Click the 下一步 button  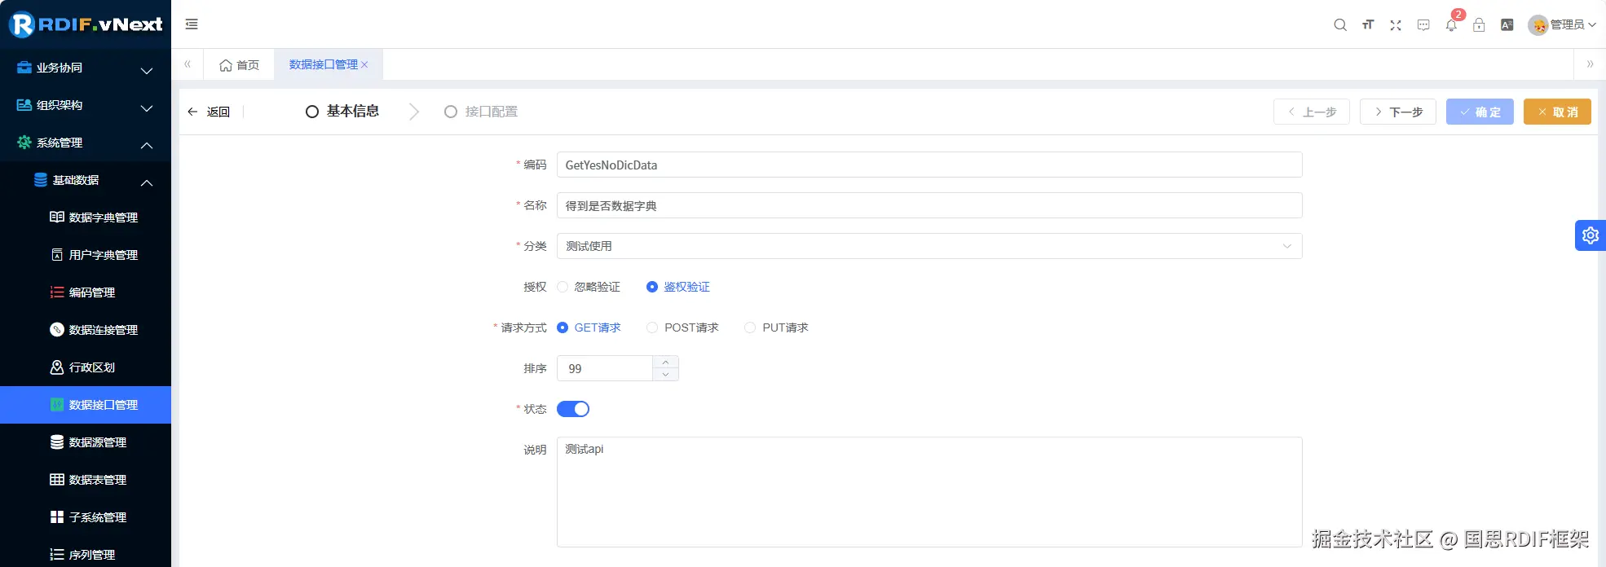pyautogui.click(x=1398, y=112)
